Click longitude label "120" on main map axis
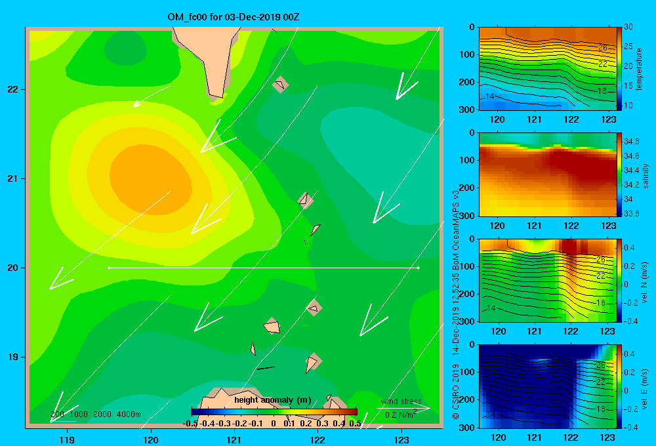Screen dimensions: 656x446 coord(151,439)
